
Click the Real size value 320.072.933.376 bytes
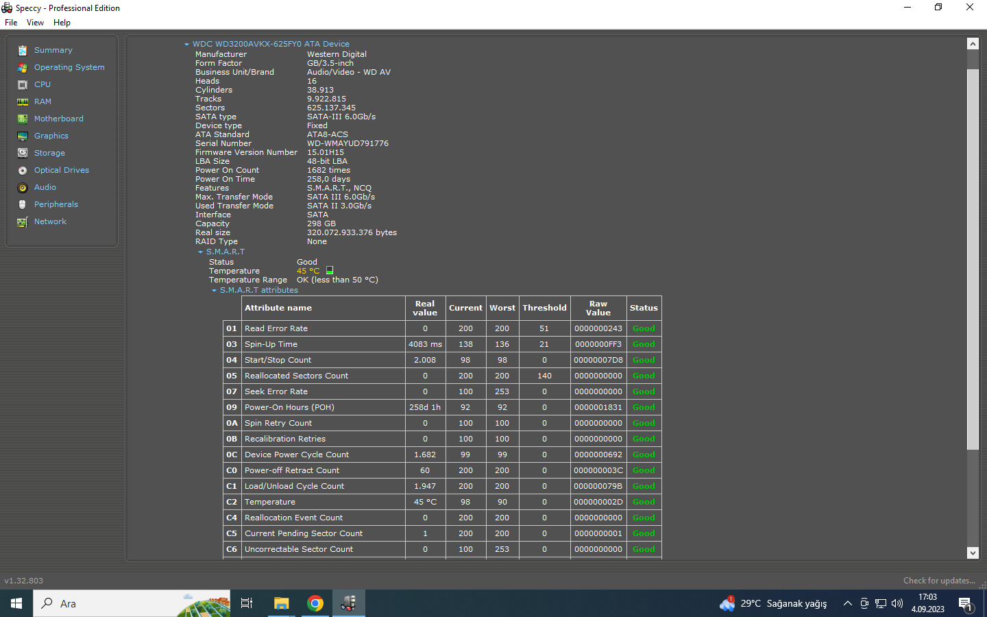352,232
